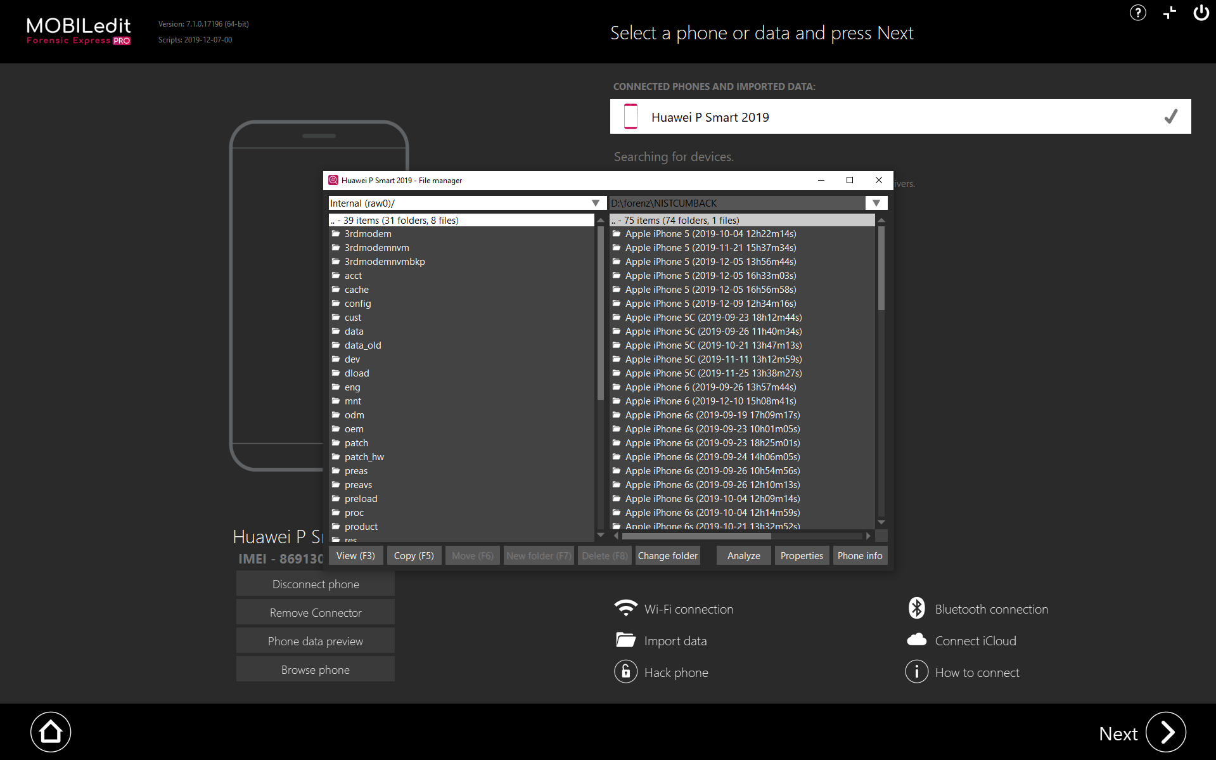The height and width of the screenshot is (760, 1216).
Task: Click the right pane horizontal scrollbar thumb
Action: [x=696, y=536]
